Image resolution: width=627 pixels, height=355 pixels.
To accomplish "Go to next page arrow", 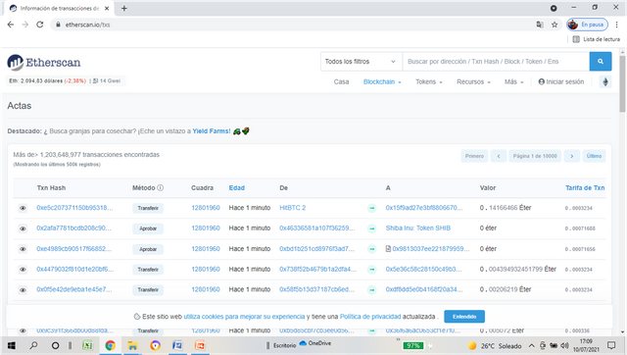I will pyautogui.click(x=572, y=156).
